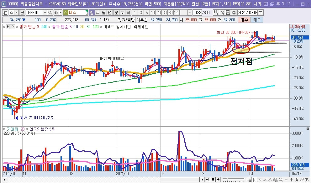
Task: Click the 강세패턴 legend label
Action: point(123,27)
